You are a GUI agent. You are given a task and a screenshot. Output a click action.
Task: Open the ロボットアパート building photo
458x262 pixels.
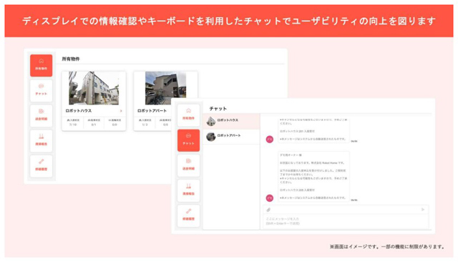[165, 88]
